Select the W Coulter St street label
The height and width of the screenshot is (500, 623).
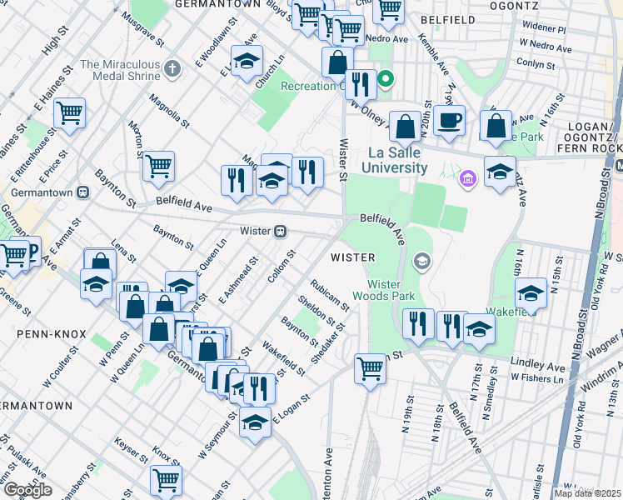tap(61, 367)
